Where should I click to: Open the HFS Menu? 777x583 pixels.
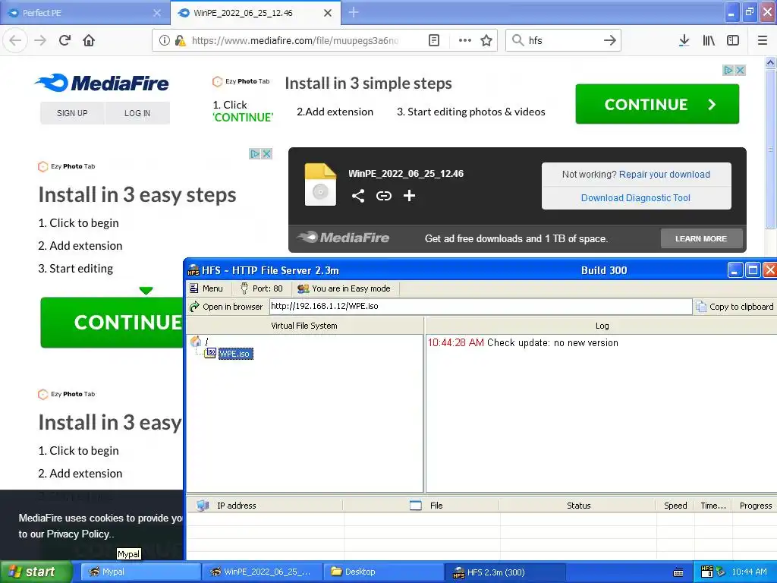click(206, 288)
